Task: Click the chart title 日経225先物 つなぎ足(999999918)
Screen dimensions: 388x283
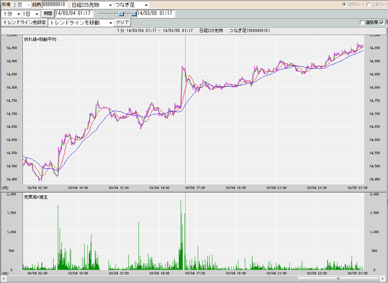Action: [x=234, y=31]
